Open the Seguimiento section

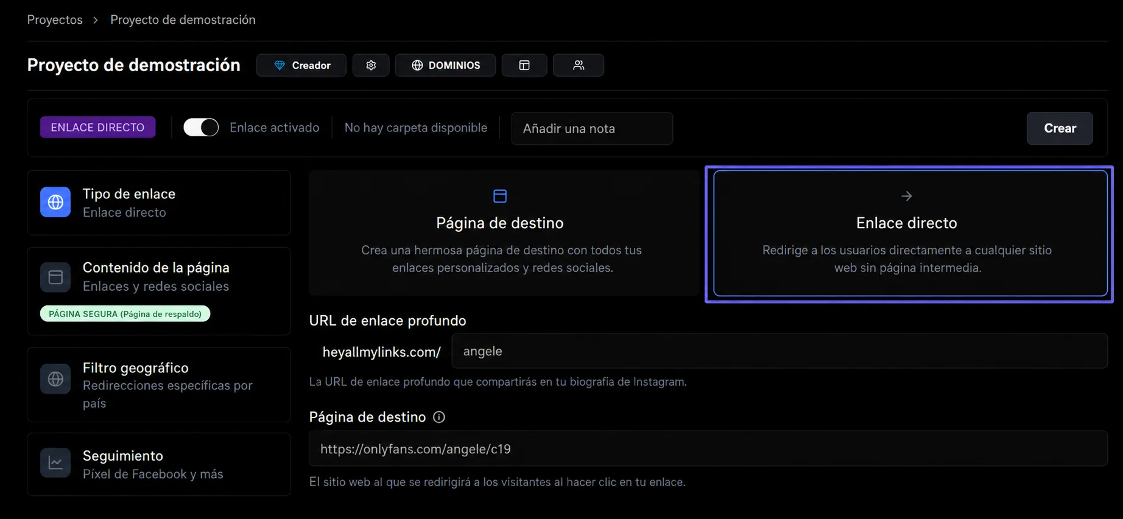point(159,464)
